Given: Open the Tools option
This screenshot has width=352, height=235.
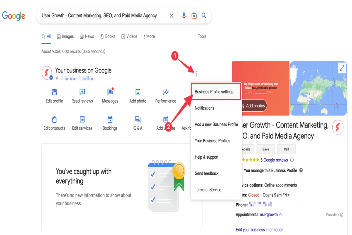Looking at the screenshot, I should click(202, 36).
